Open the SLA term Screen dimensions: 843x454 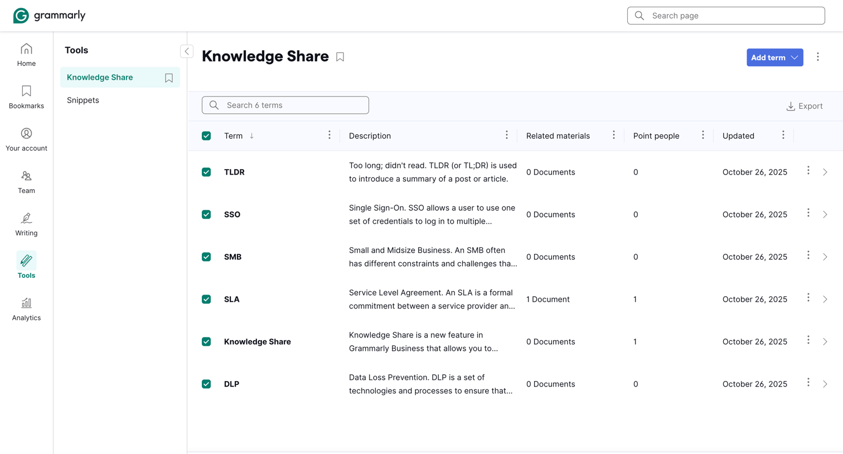(x=231, y=300)
